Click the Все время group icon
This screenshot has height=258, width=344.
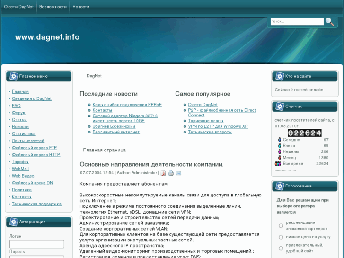coord(278,164)
